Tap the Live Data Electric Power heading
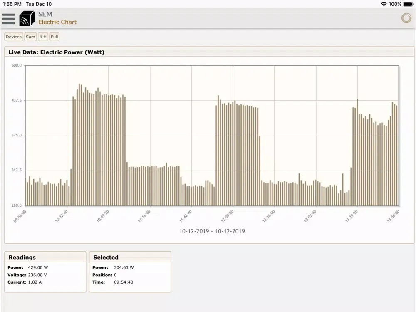 (x=56, y=52)
